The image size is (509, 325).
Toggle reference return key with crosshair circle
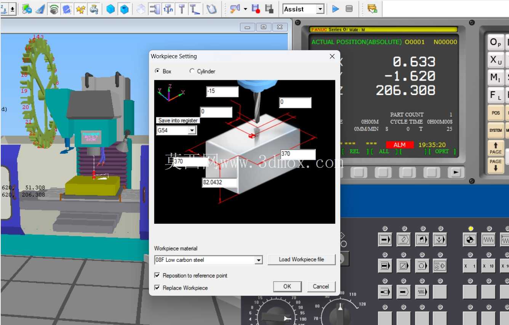[x=470, y=240]
